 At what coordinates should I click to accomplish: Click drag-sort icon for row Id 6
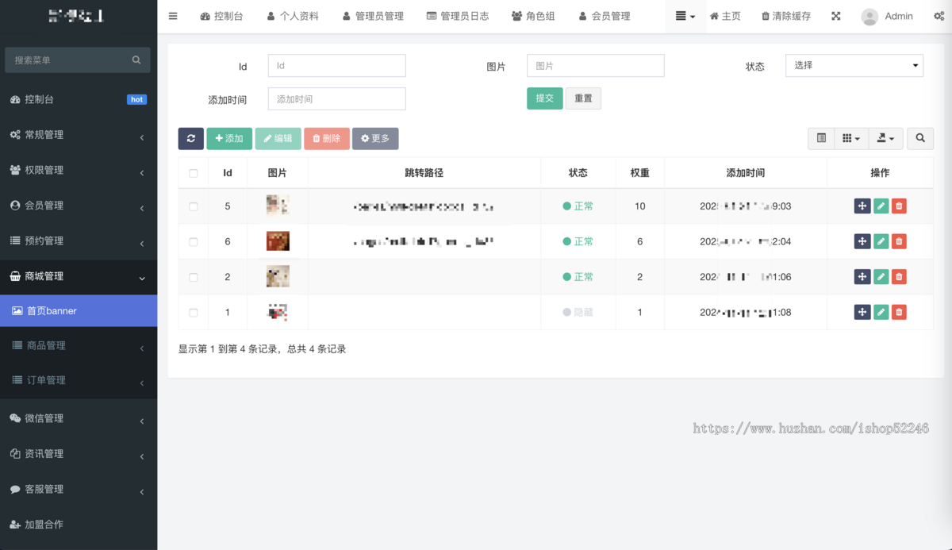coord(862,241)
